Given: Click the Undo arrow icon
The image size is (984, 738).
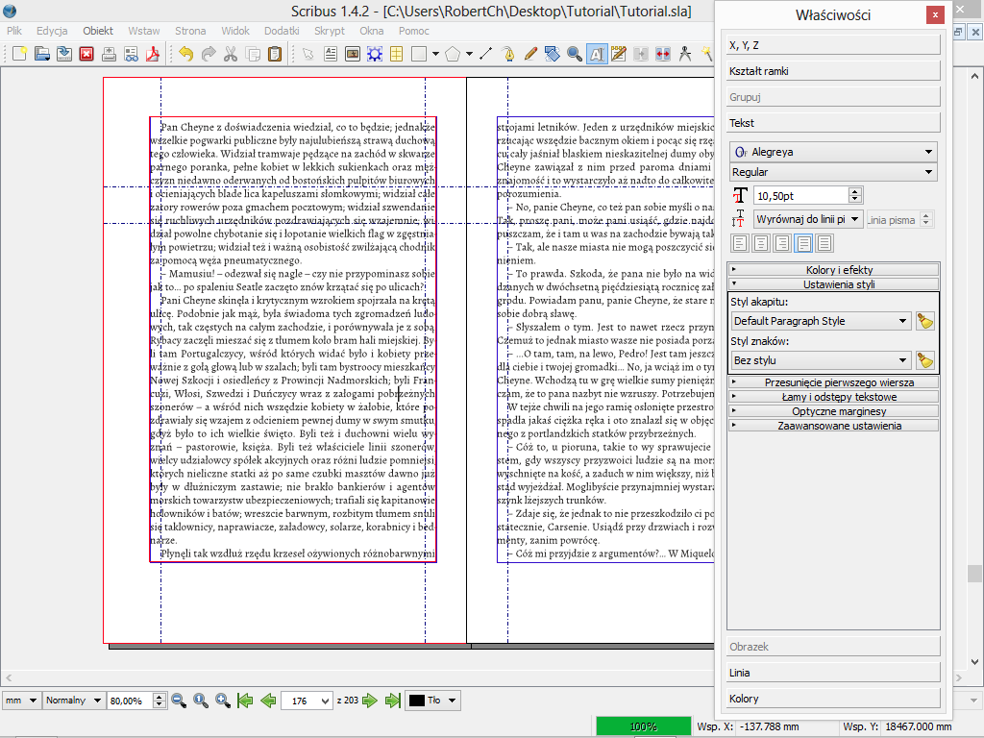Looking at the screenshot, I should pyautogui.click(x=185, y=54).
